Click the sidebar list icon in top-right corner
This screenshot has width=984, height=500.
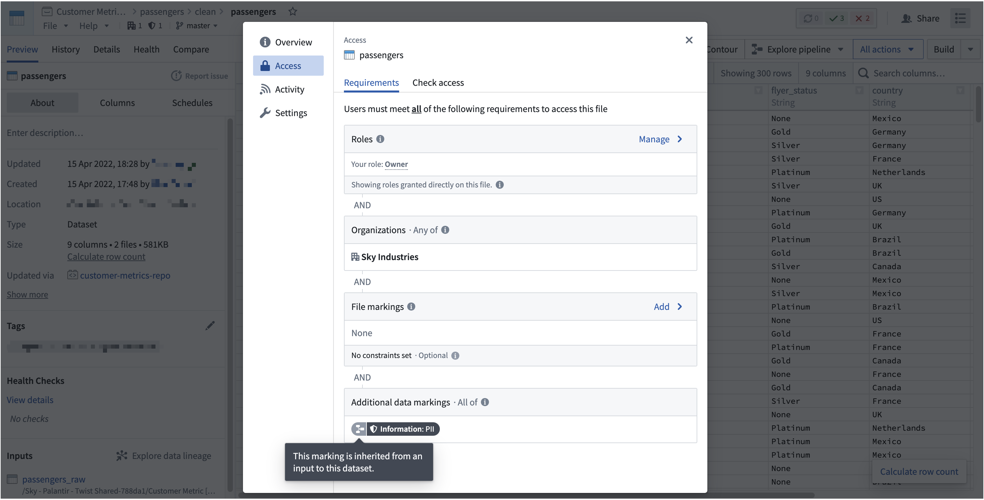960,18
